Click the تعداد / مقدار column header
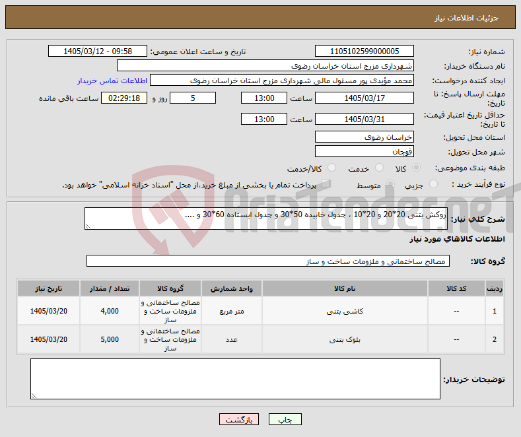Image resolution: width=521 pixels, height=437 pixels. coord(110,288)
